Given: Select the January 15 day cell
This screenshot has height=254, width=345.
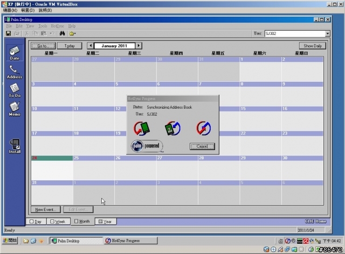Looking at the screenshot, I should [260, 118].
